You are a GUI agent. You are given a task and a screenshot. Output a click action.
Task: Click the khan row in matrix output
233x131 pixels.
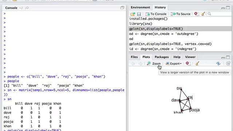pyautogui.click(x=32, y=126)
